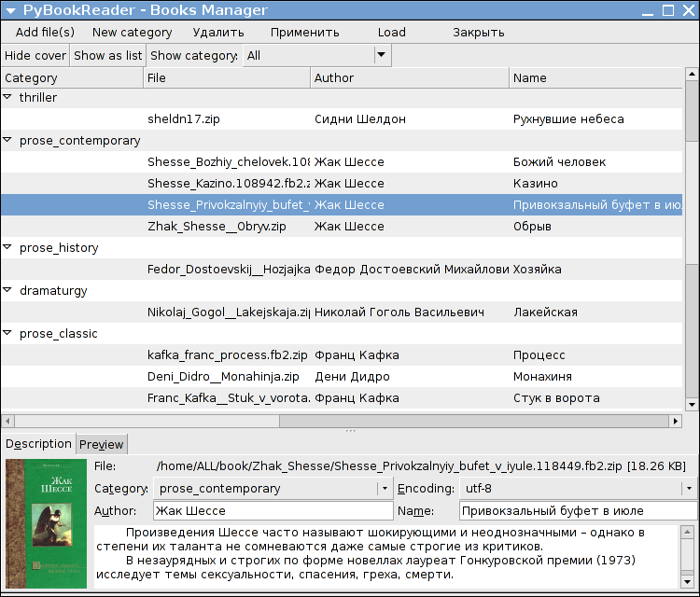The image size is (700, 597).
Task: Switch to the Description tab
Action: 38,444
